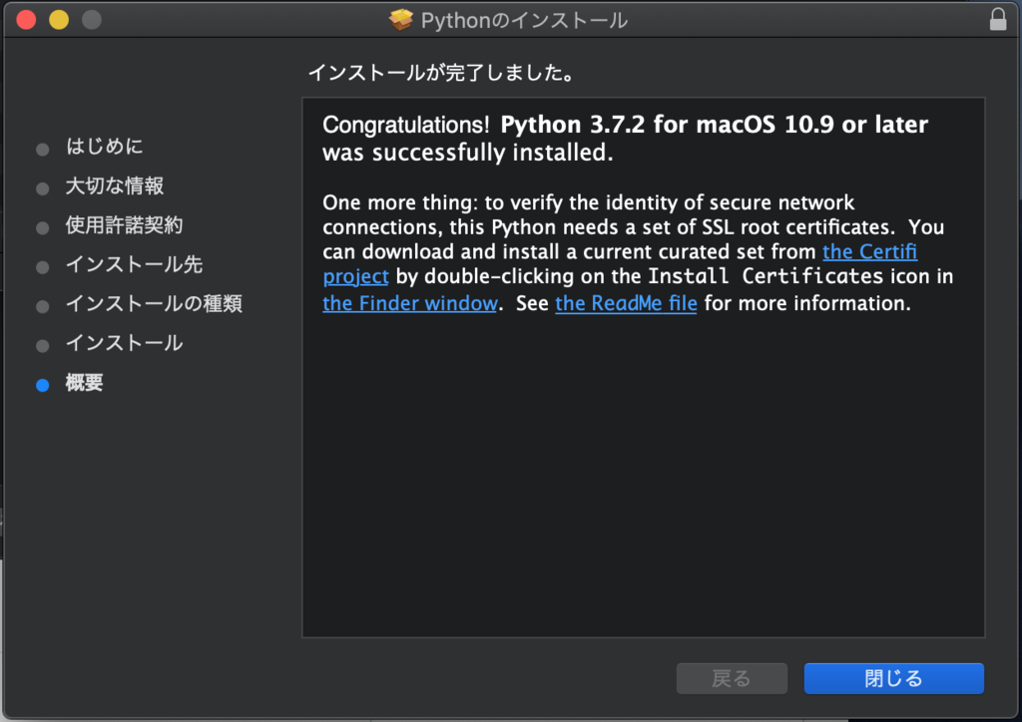Click the 閉じる button
The image size is (1022, 722).
(893, 678)
